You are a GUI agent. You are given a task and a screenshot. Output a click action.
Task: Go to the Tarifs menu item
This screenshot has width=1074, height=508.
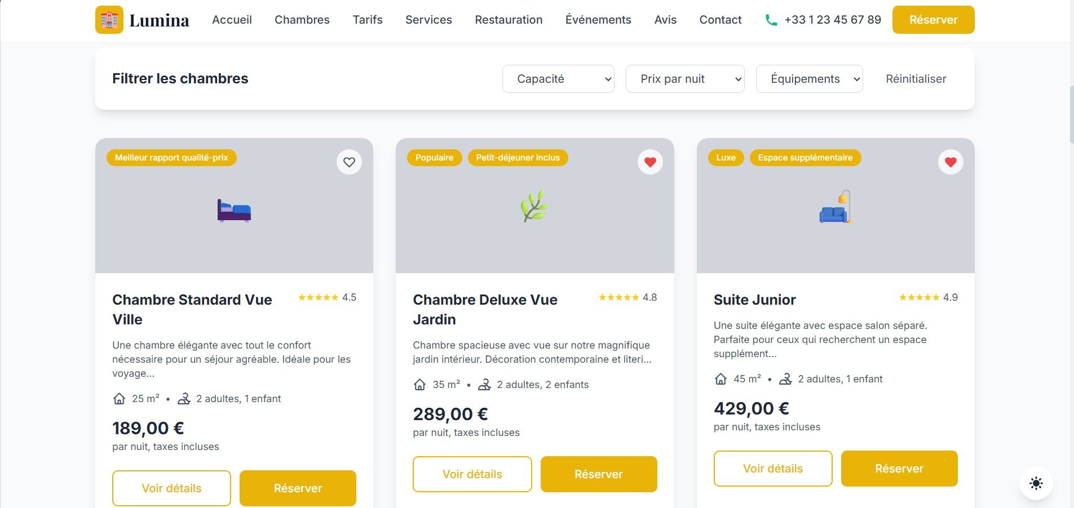368,20
